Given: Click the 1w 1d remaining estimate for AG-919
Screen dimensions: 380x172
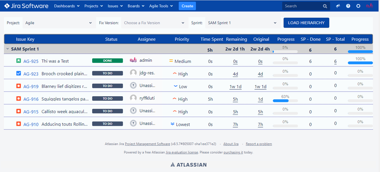Looking at the screenshot, I should coord(236,87).
